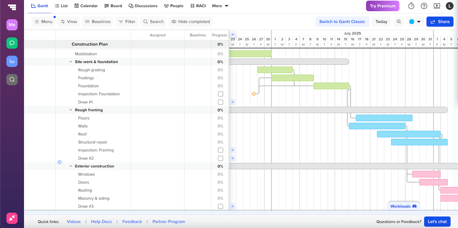Click the video tutorials icon near your avatar
Screen dimensions: 458x228
(436, 6)
